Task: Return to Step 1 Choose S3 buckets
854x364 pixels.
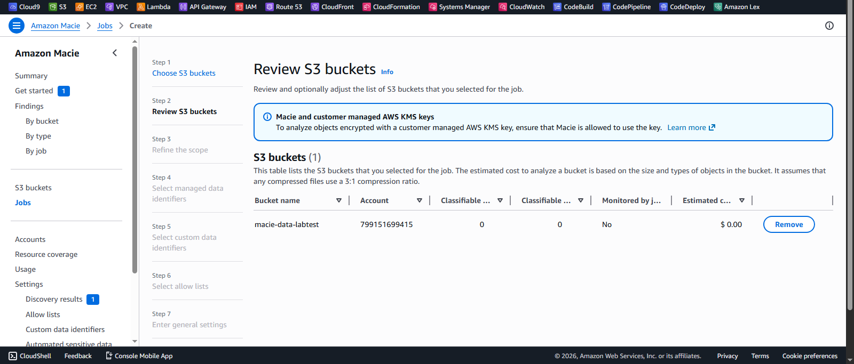Action: point(184,73)
